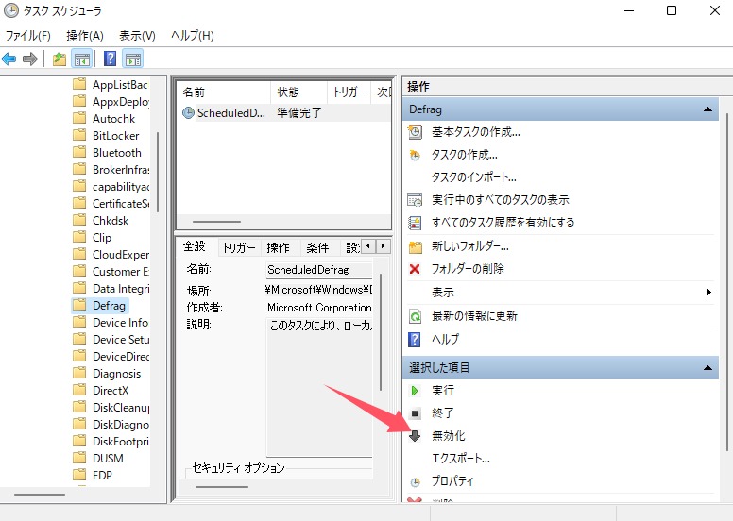Select the Diagnosis folder in tree
The width and height of the screenshot is (733, 521).
[116, 374]
